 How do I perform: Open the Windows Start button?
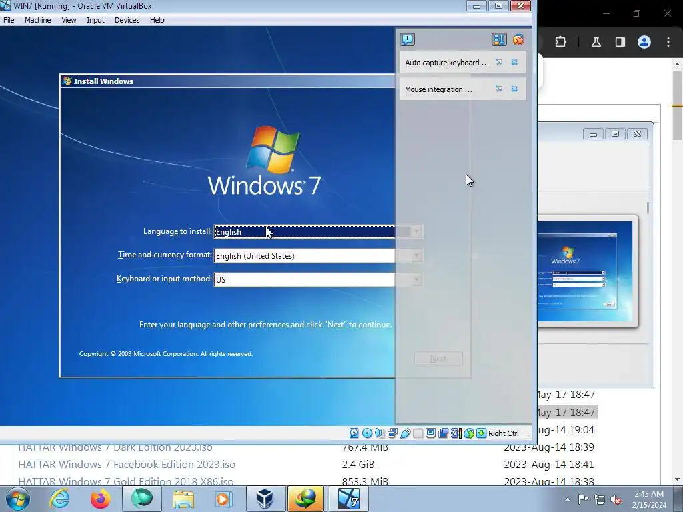tap(18, 499)
